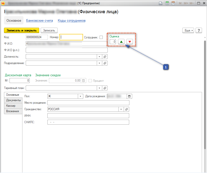Switch to the Документы side tab
The height and width of the screenshot is (173, 207).
pos(13,100)
